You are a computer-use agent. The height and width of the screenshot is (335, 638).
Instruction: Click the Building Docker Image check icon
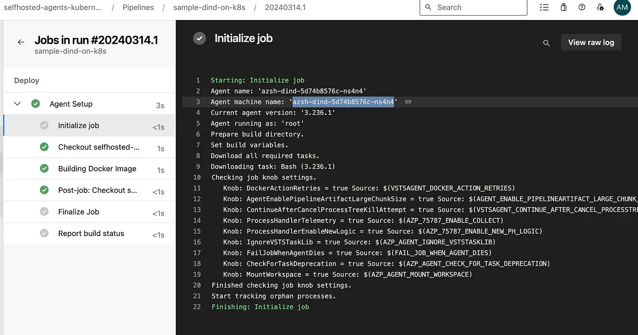tap(44, 169)
